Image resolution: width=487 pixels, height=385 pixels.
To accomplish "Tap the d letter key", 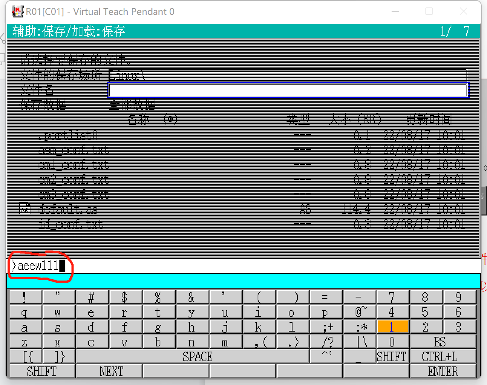I will click(x=92, y=327).
